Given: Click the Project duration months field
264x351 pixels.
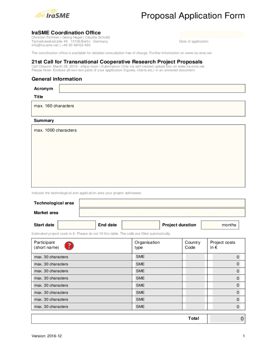Looking at the screenshot, I should coord(210,225).
